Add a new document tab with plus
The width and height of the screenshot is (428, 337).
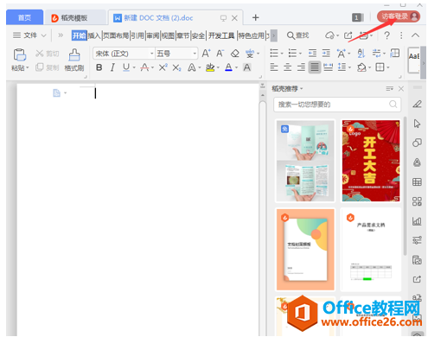(255, 18)
